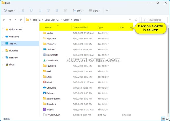Expand the Quick access tree node
This screenshot has width=170, height=121.
[x=3, y=29]
